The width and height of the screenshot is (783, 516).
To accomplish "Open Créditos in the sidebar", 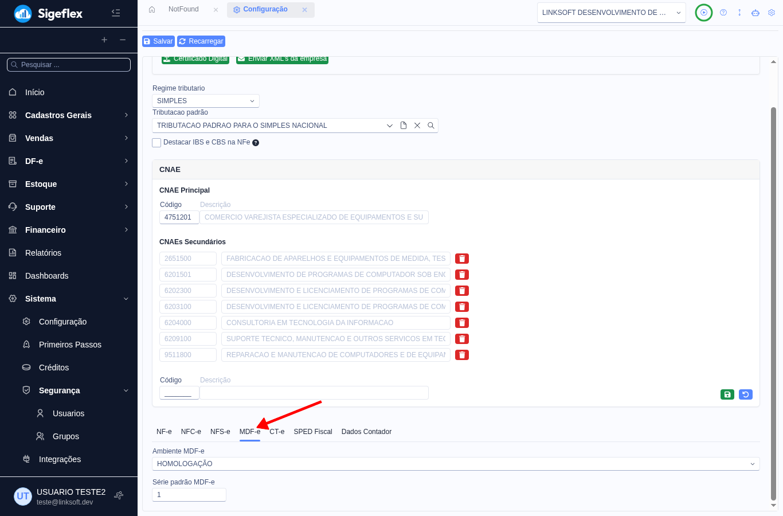I will click(x=69, y=368).
